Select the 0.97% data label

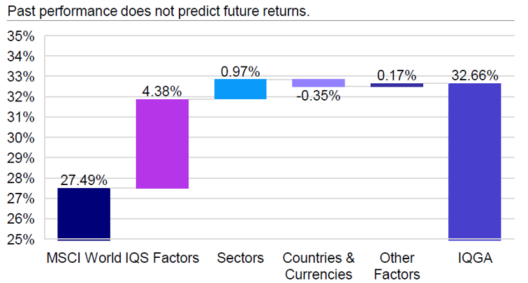pos(240,71)
